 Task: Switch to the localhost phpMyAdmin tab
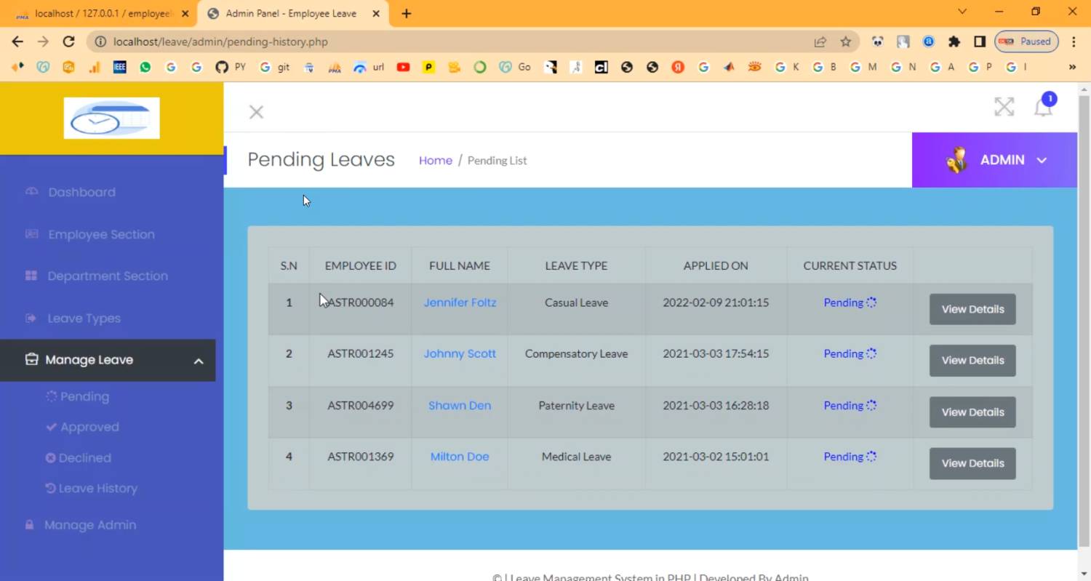(x=100, y=13)
